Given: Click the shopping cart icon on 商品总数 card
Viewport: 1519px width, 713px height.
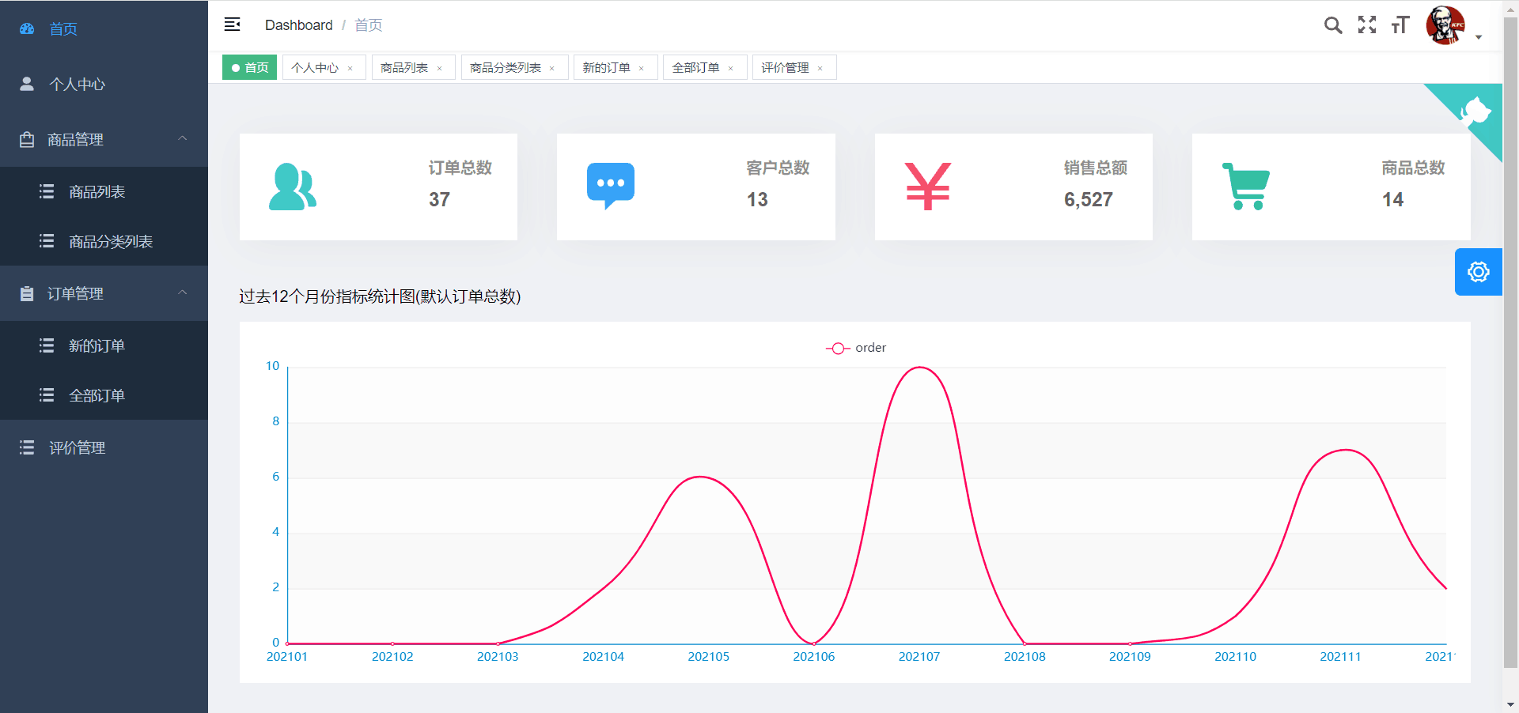Looking at the screenshot, I should (x=1246, y=187).
